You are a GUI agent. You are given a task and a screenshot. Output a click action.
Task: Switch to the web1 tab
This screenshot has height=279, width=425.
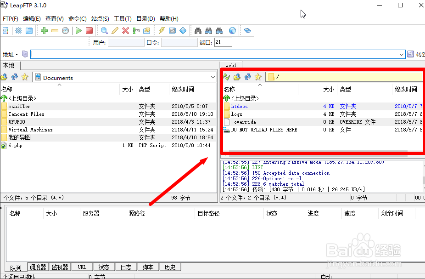pyautogui.click(x=231, y=65)
